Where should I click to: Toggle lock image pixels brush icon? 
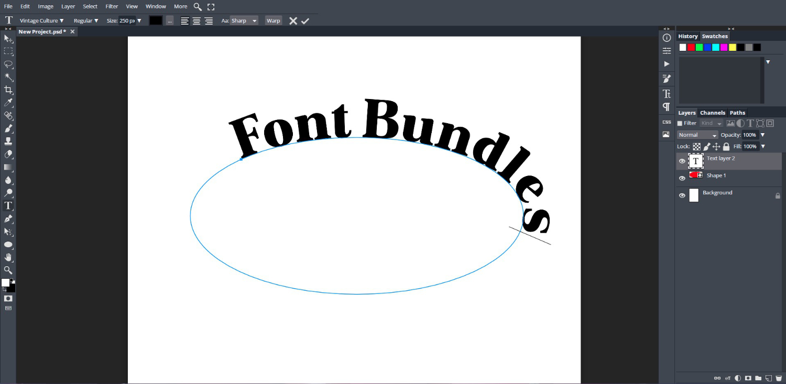click(706, 147)
